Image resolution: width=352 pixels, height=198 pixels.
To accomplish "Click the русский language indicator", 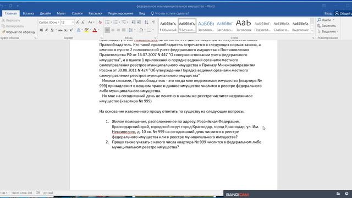I will tap(48, 193).
